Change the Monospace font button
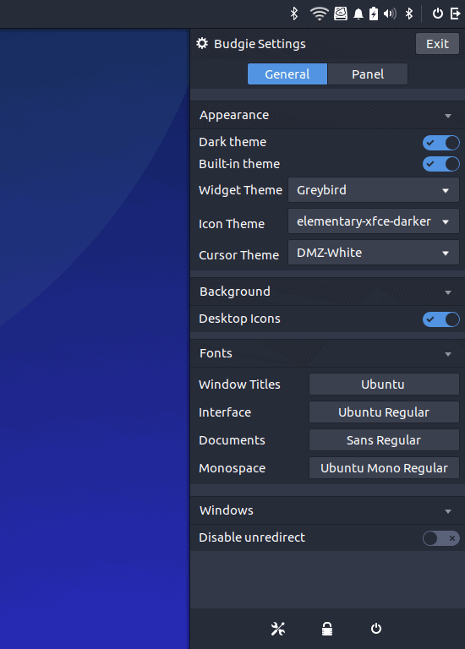The width and height of the screenshot is (465, 649). tap(384, 467)
